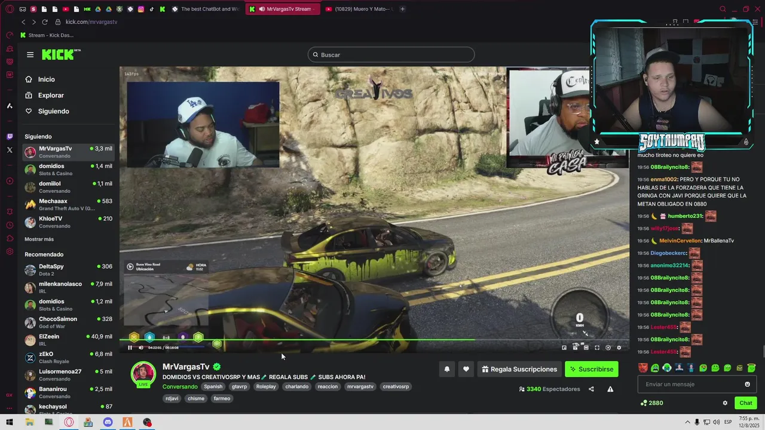This screenshot has height=430, width=765.
Task: Share the stream via share icon
Action: point(591,389)
